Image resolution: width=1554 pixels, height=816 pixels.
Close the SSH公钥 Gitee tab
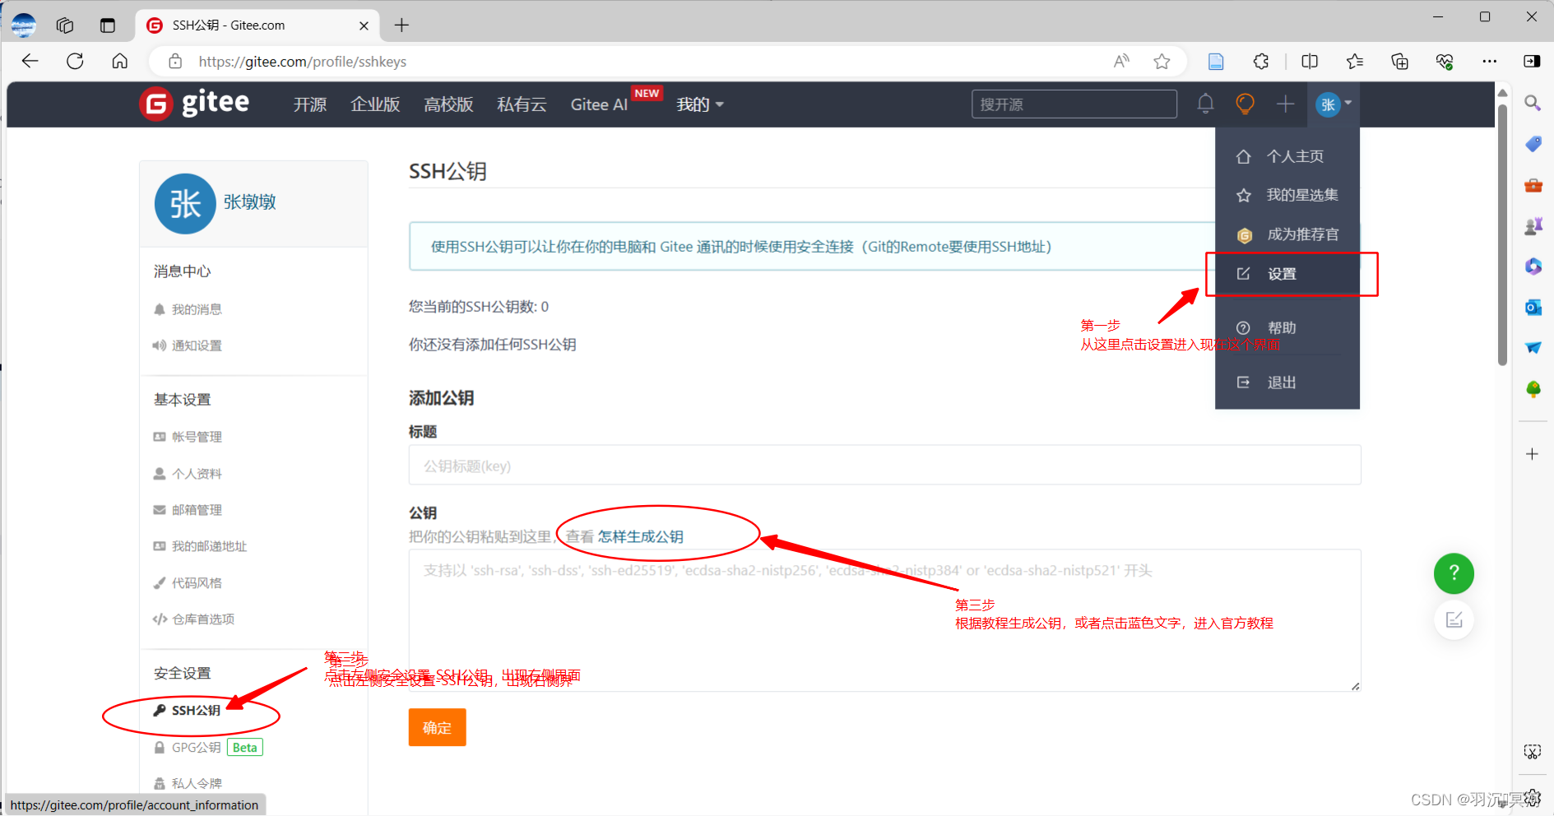pos(364,25)
